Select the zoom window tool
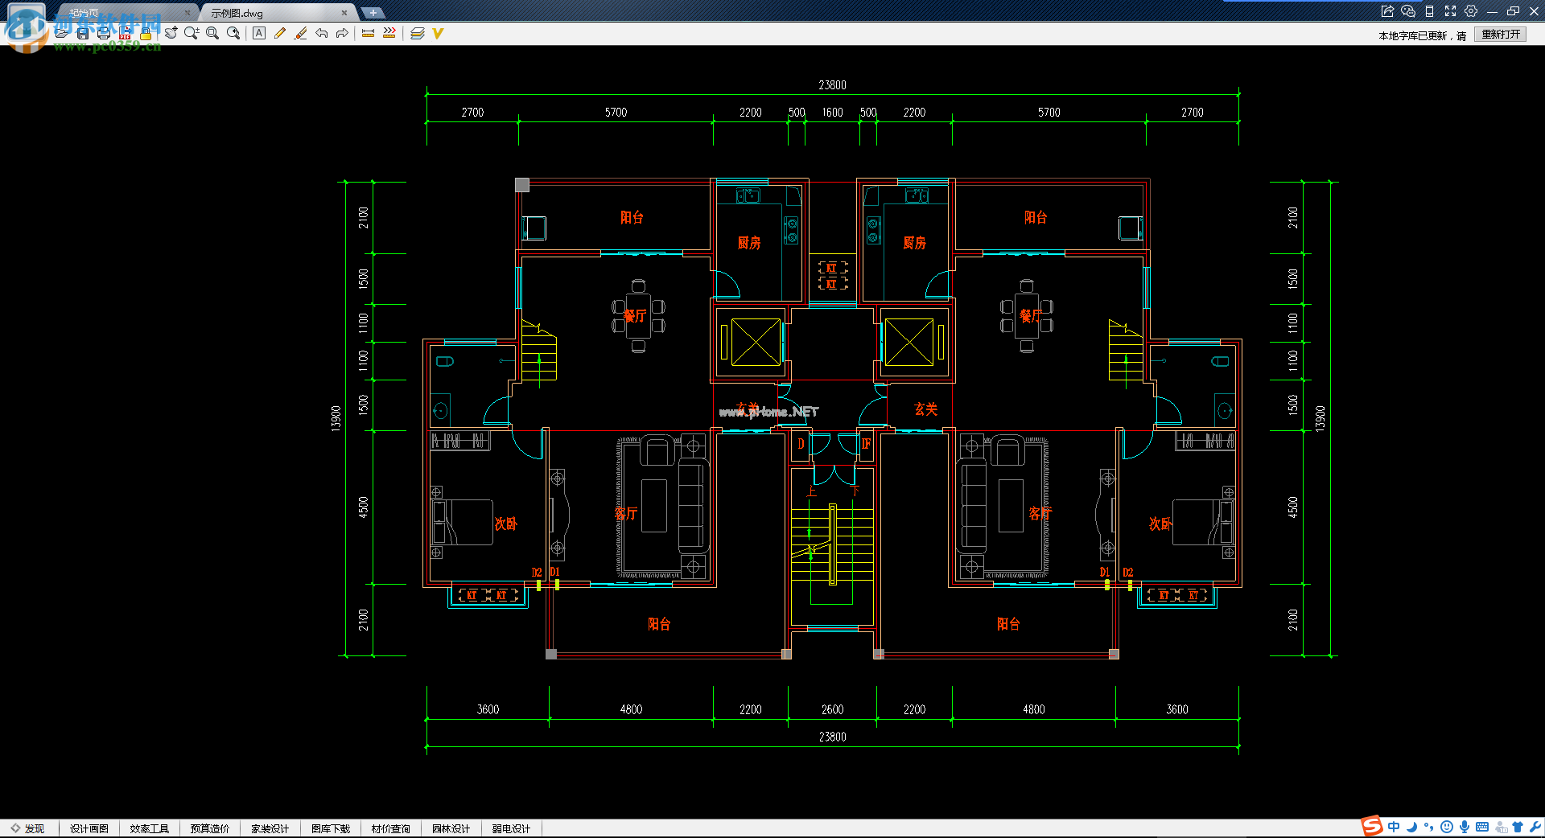The width and height of the screenshot is (1545, 838). click(212, 33)
